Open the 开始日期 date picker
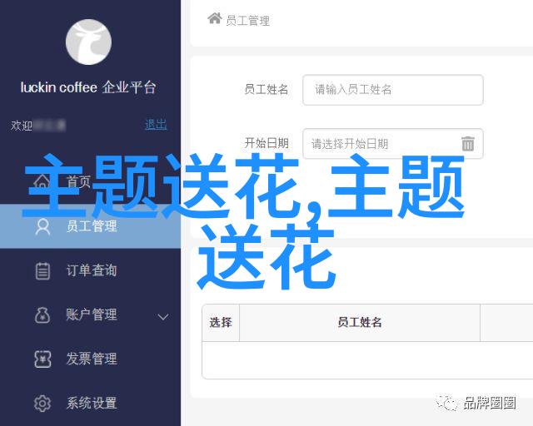The width and height of the screenshot is (533, 426). (x=393, y=144)
